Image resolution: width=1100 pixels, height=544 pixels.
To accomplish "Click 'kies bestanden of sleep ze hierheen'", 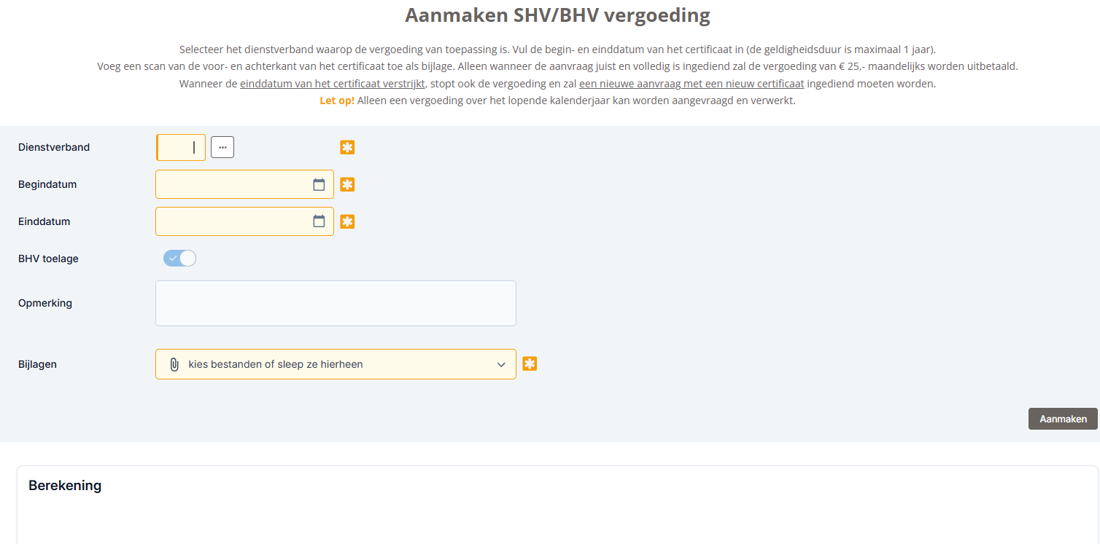I will [x=276, y=364].
